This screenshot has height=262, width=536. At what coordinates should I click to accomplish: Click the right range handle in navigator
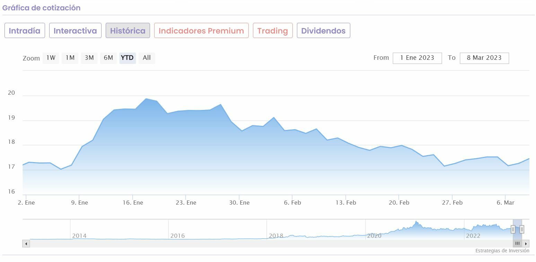tap(522, 229)
